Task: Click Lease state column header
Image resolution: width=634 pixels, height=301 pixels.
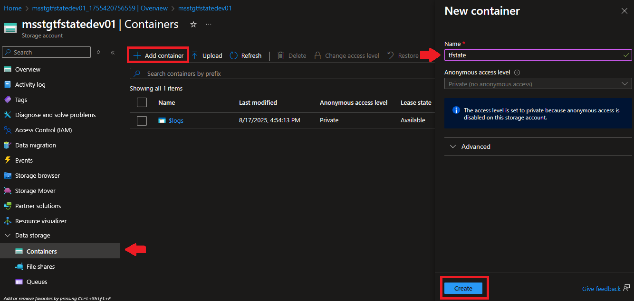Action: click(x=416, y=102)
